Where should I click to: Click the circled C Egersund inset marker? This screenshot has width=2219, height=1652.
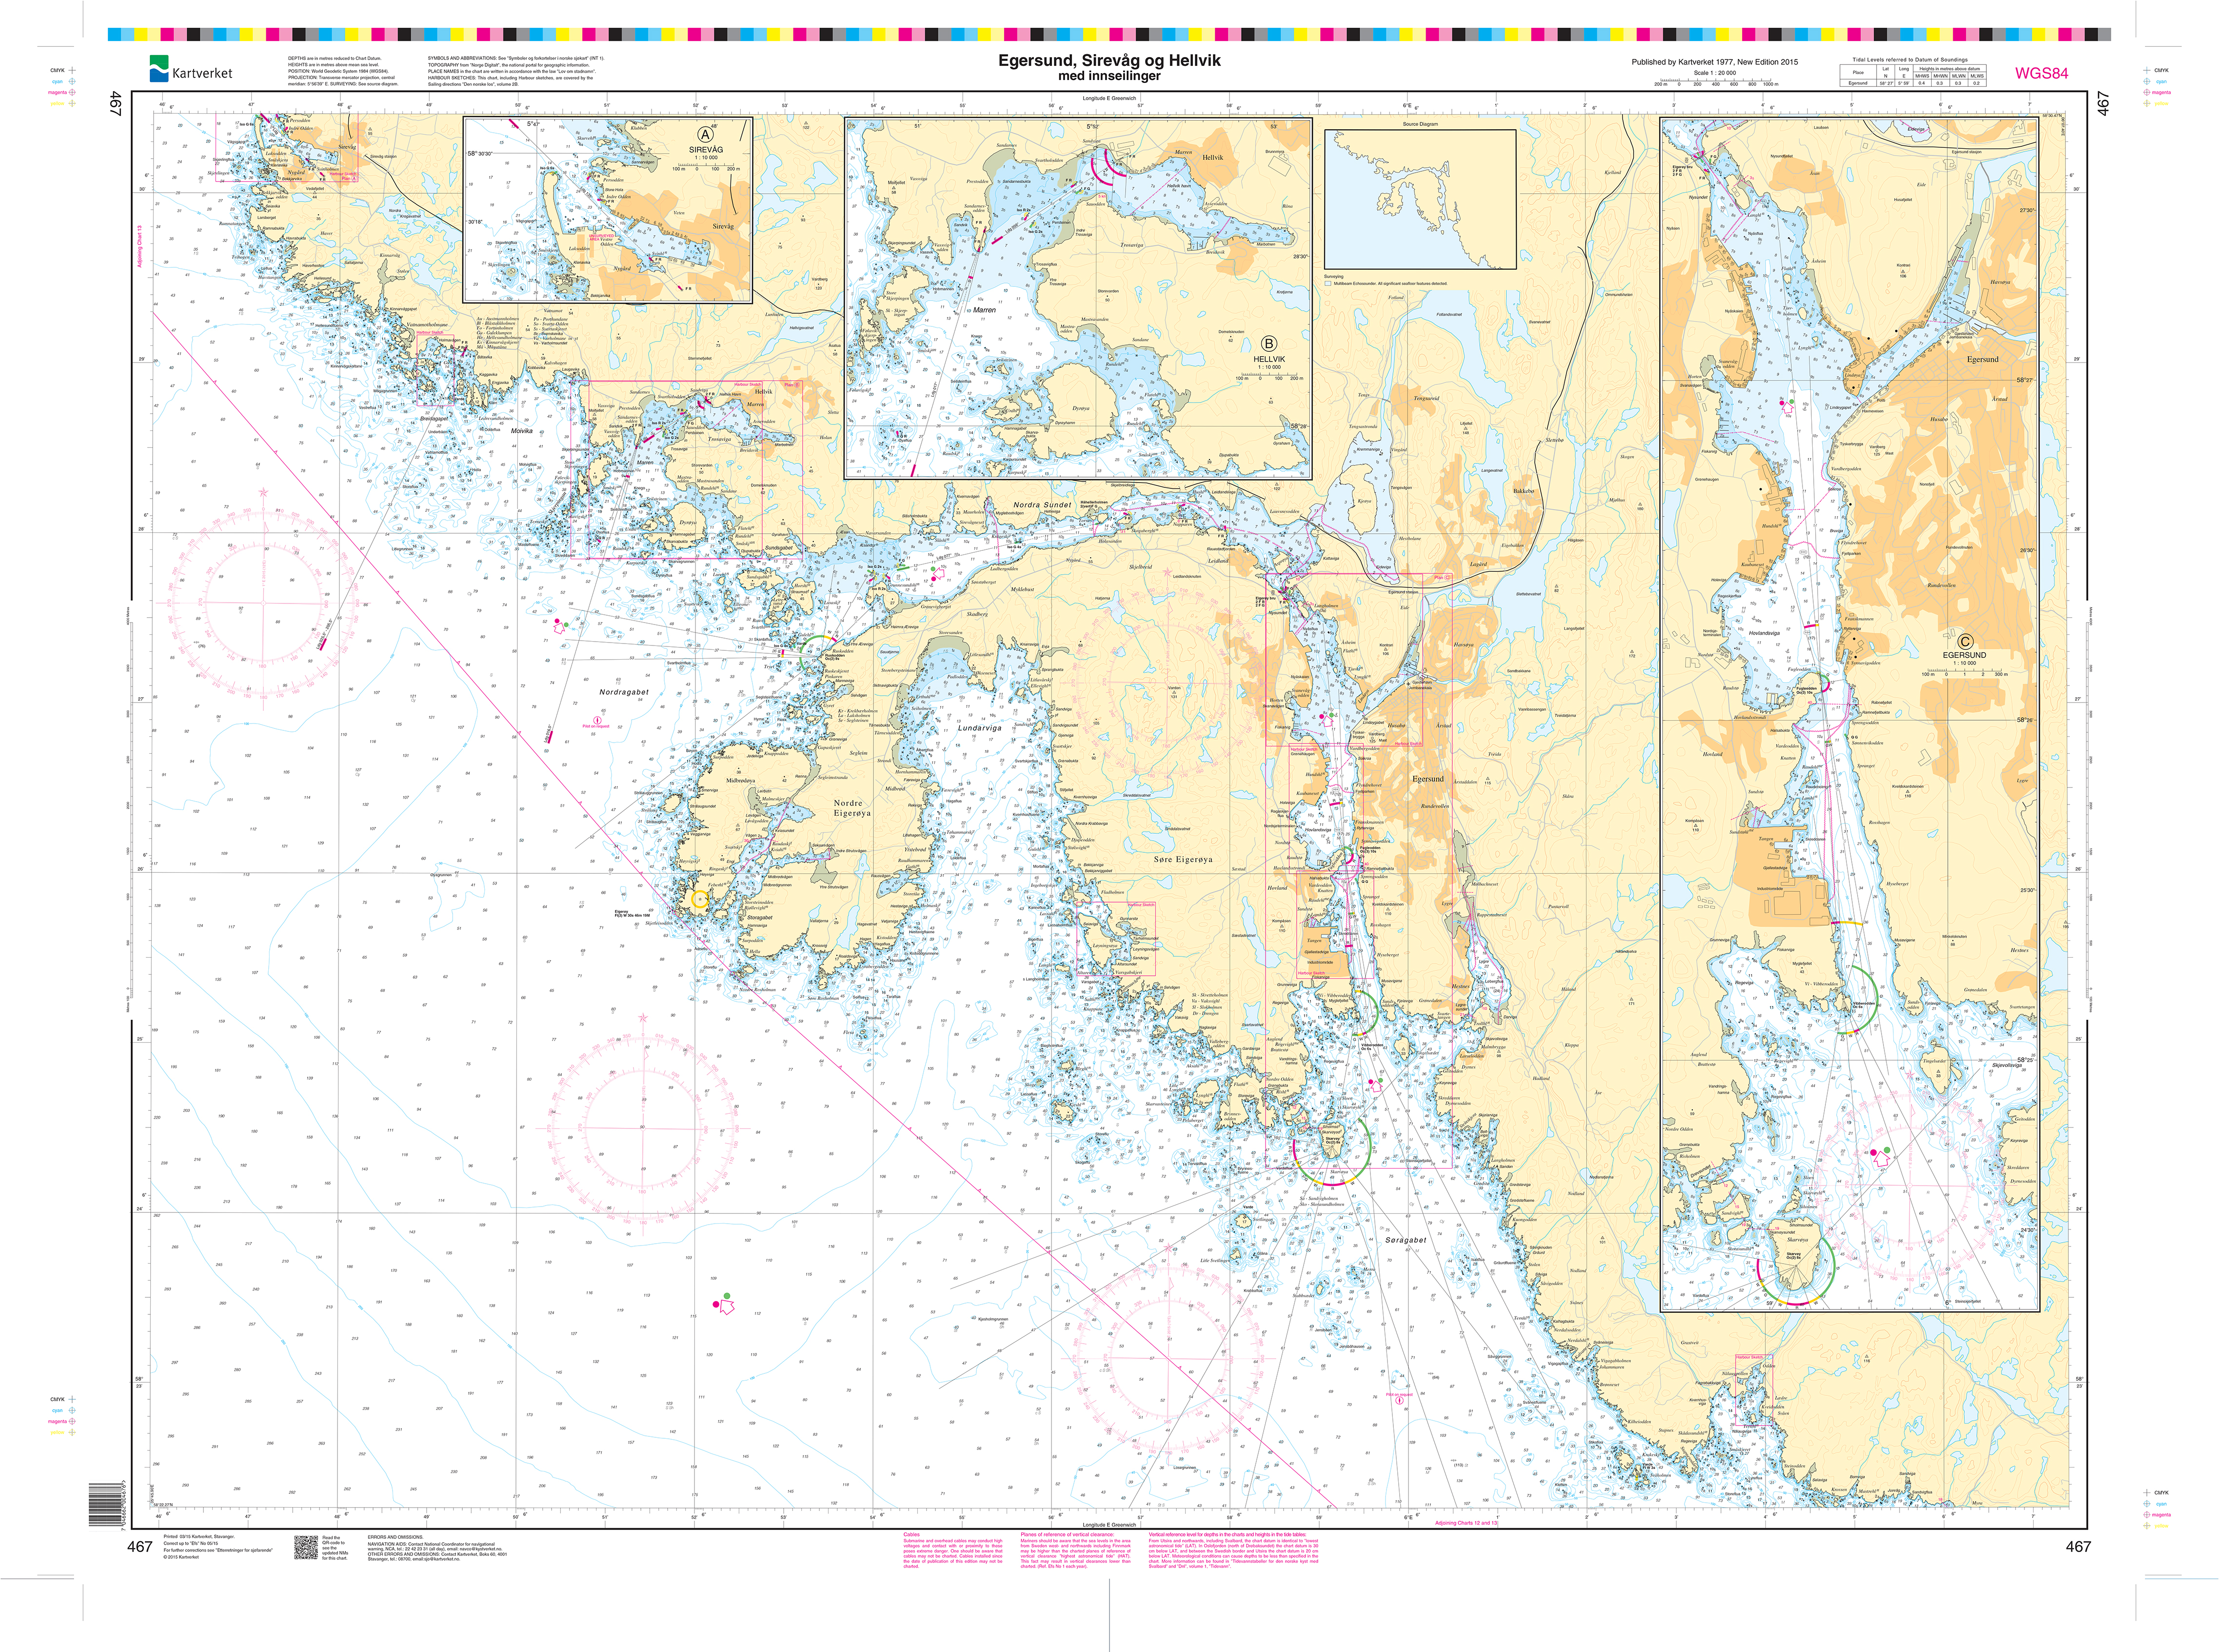(1965, 642)
